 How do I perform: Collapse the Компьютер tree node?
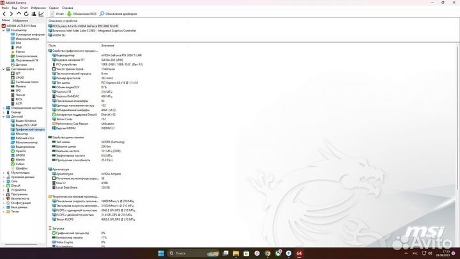(x=4, y=30)
